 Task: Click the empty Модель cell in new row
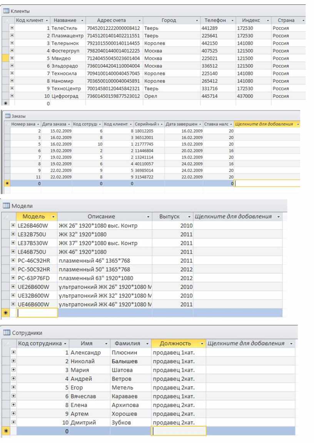coord(37,313)
